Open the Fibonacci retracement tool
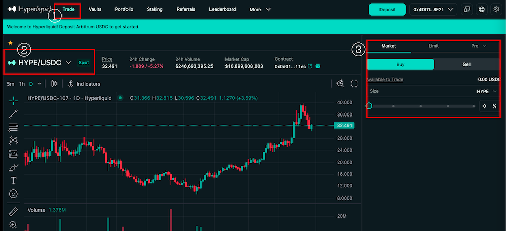The height and width of the screenshot is (231, 506). 13,127
